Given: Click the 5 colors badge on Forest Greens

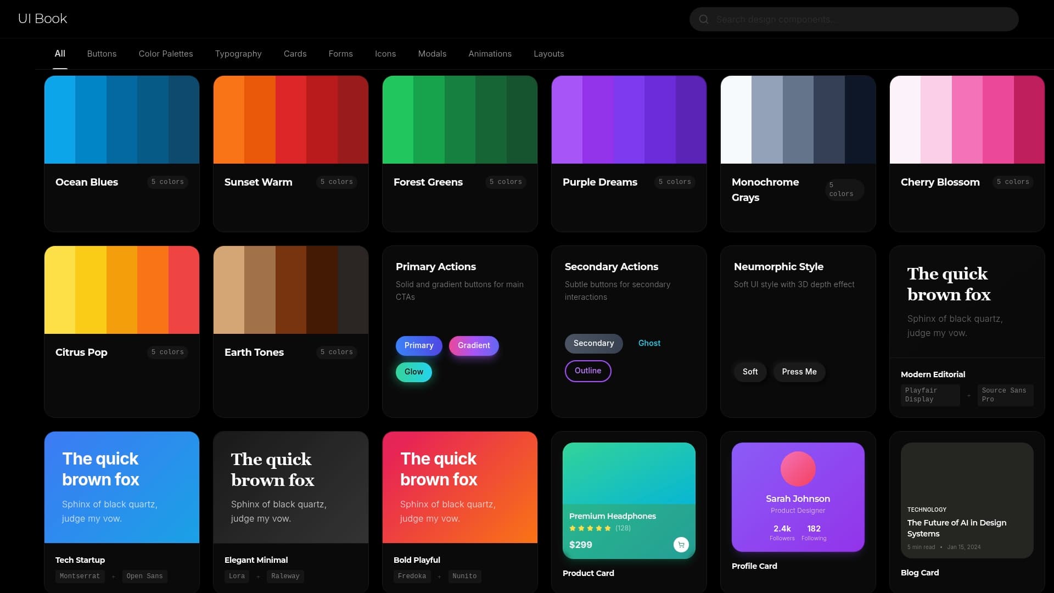Looking at the screenshot, I should point(506,182).
